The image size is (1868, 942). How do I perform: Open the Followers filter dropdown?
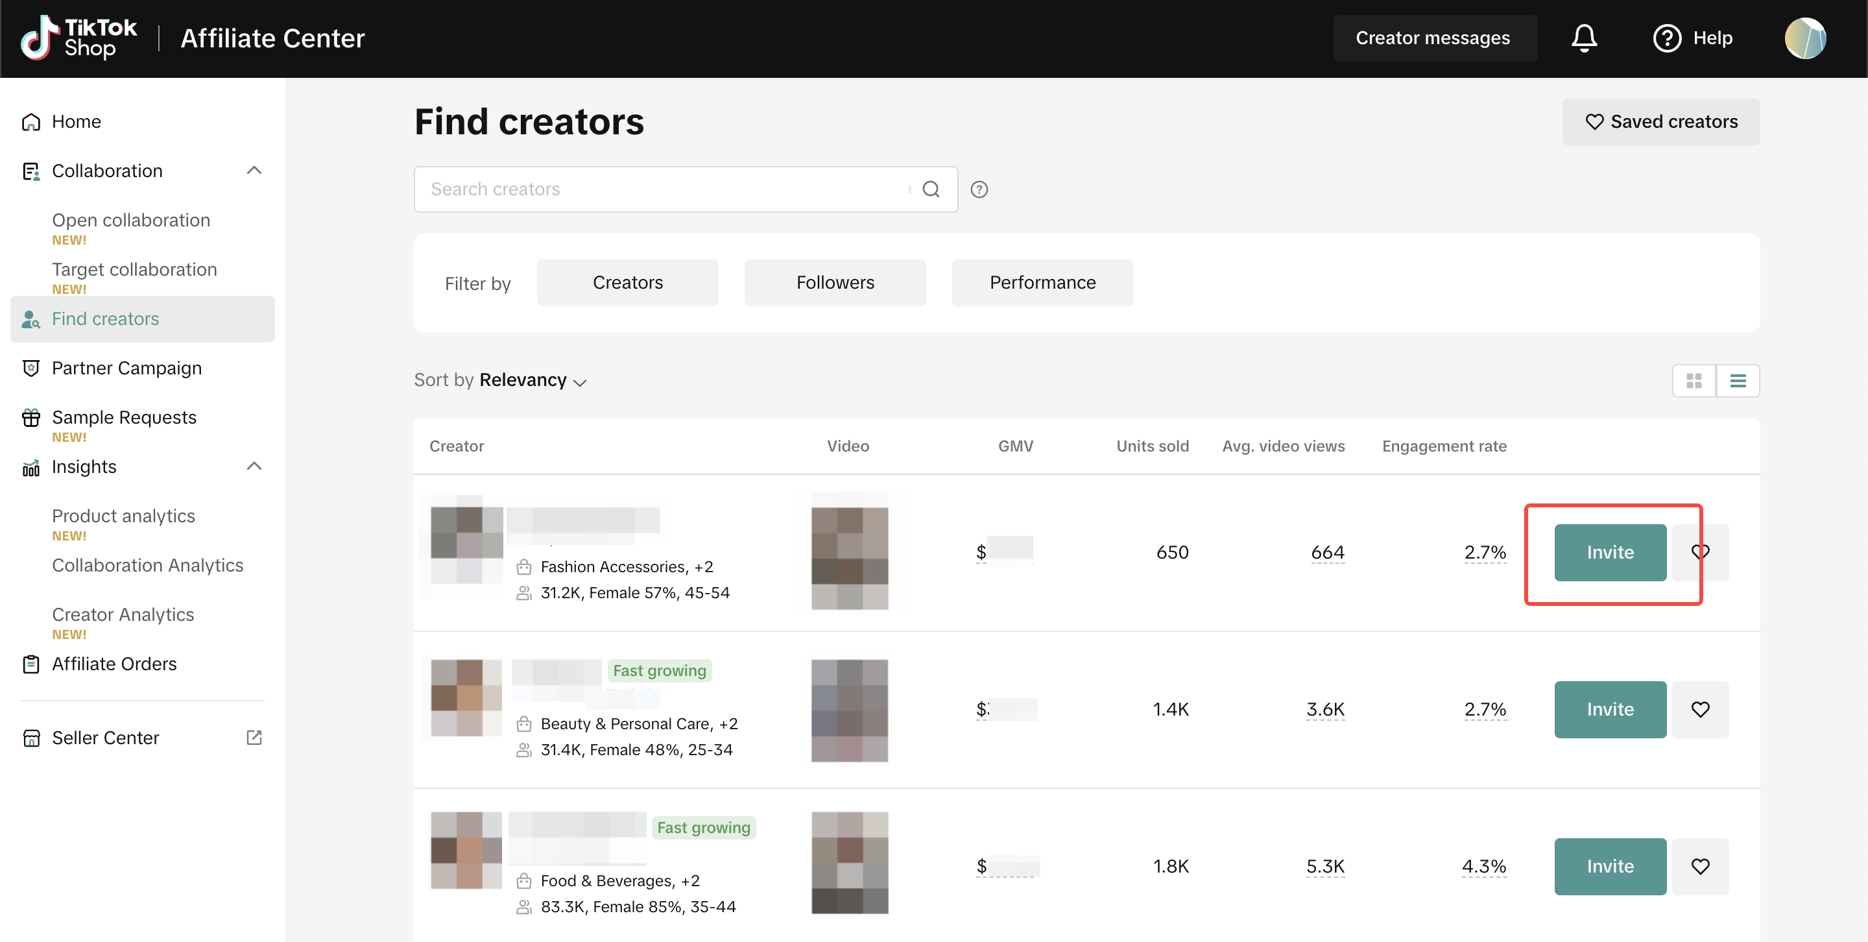[835, 283]
